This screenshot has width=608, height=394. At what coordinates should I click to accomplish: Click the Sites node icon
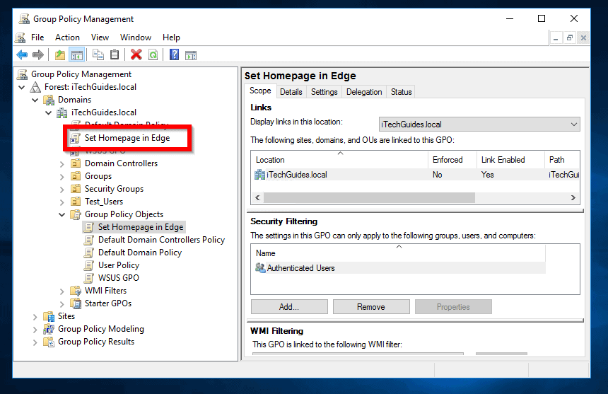click(x=49, y=316)
